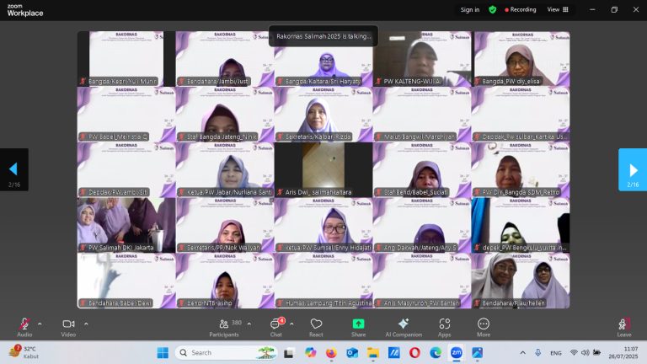
Task: Open the More options menu
Action: coord(484,328)
